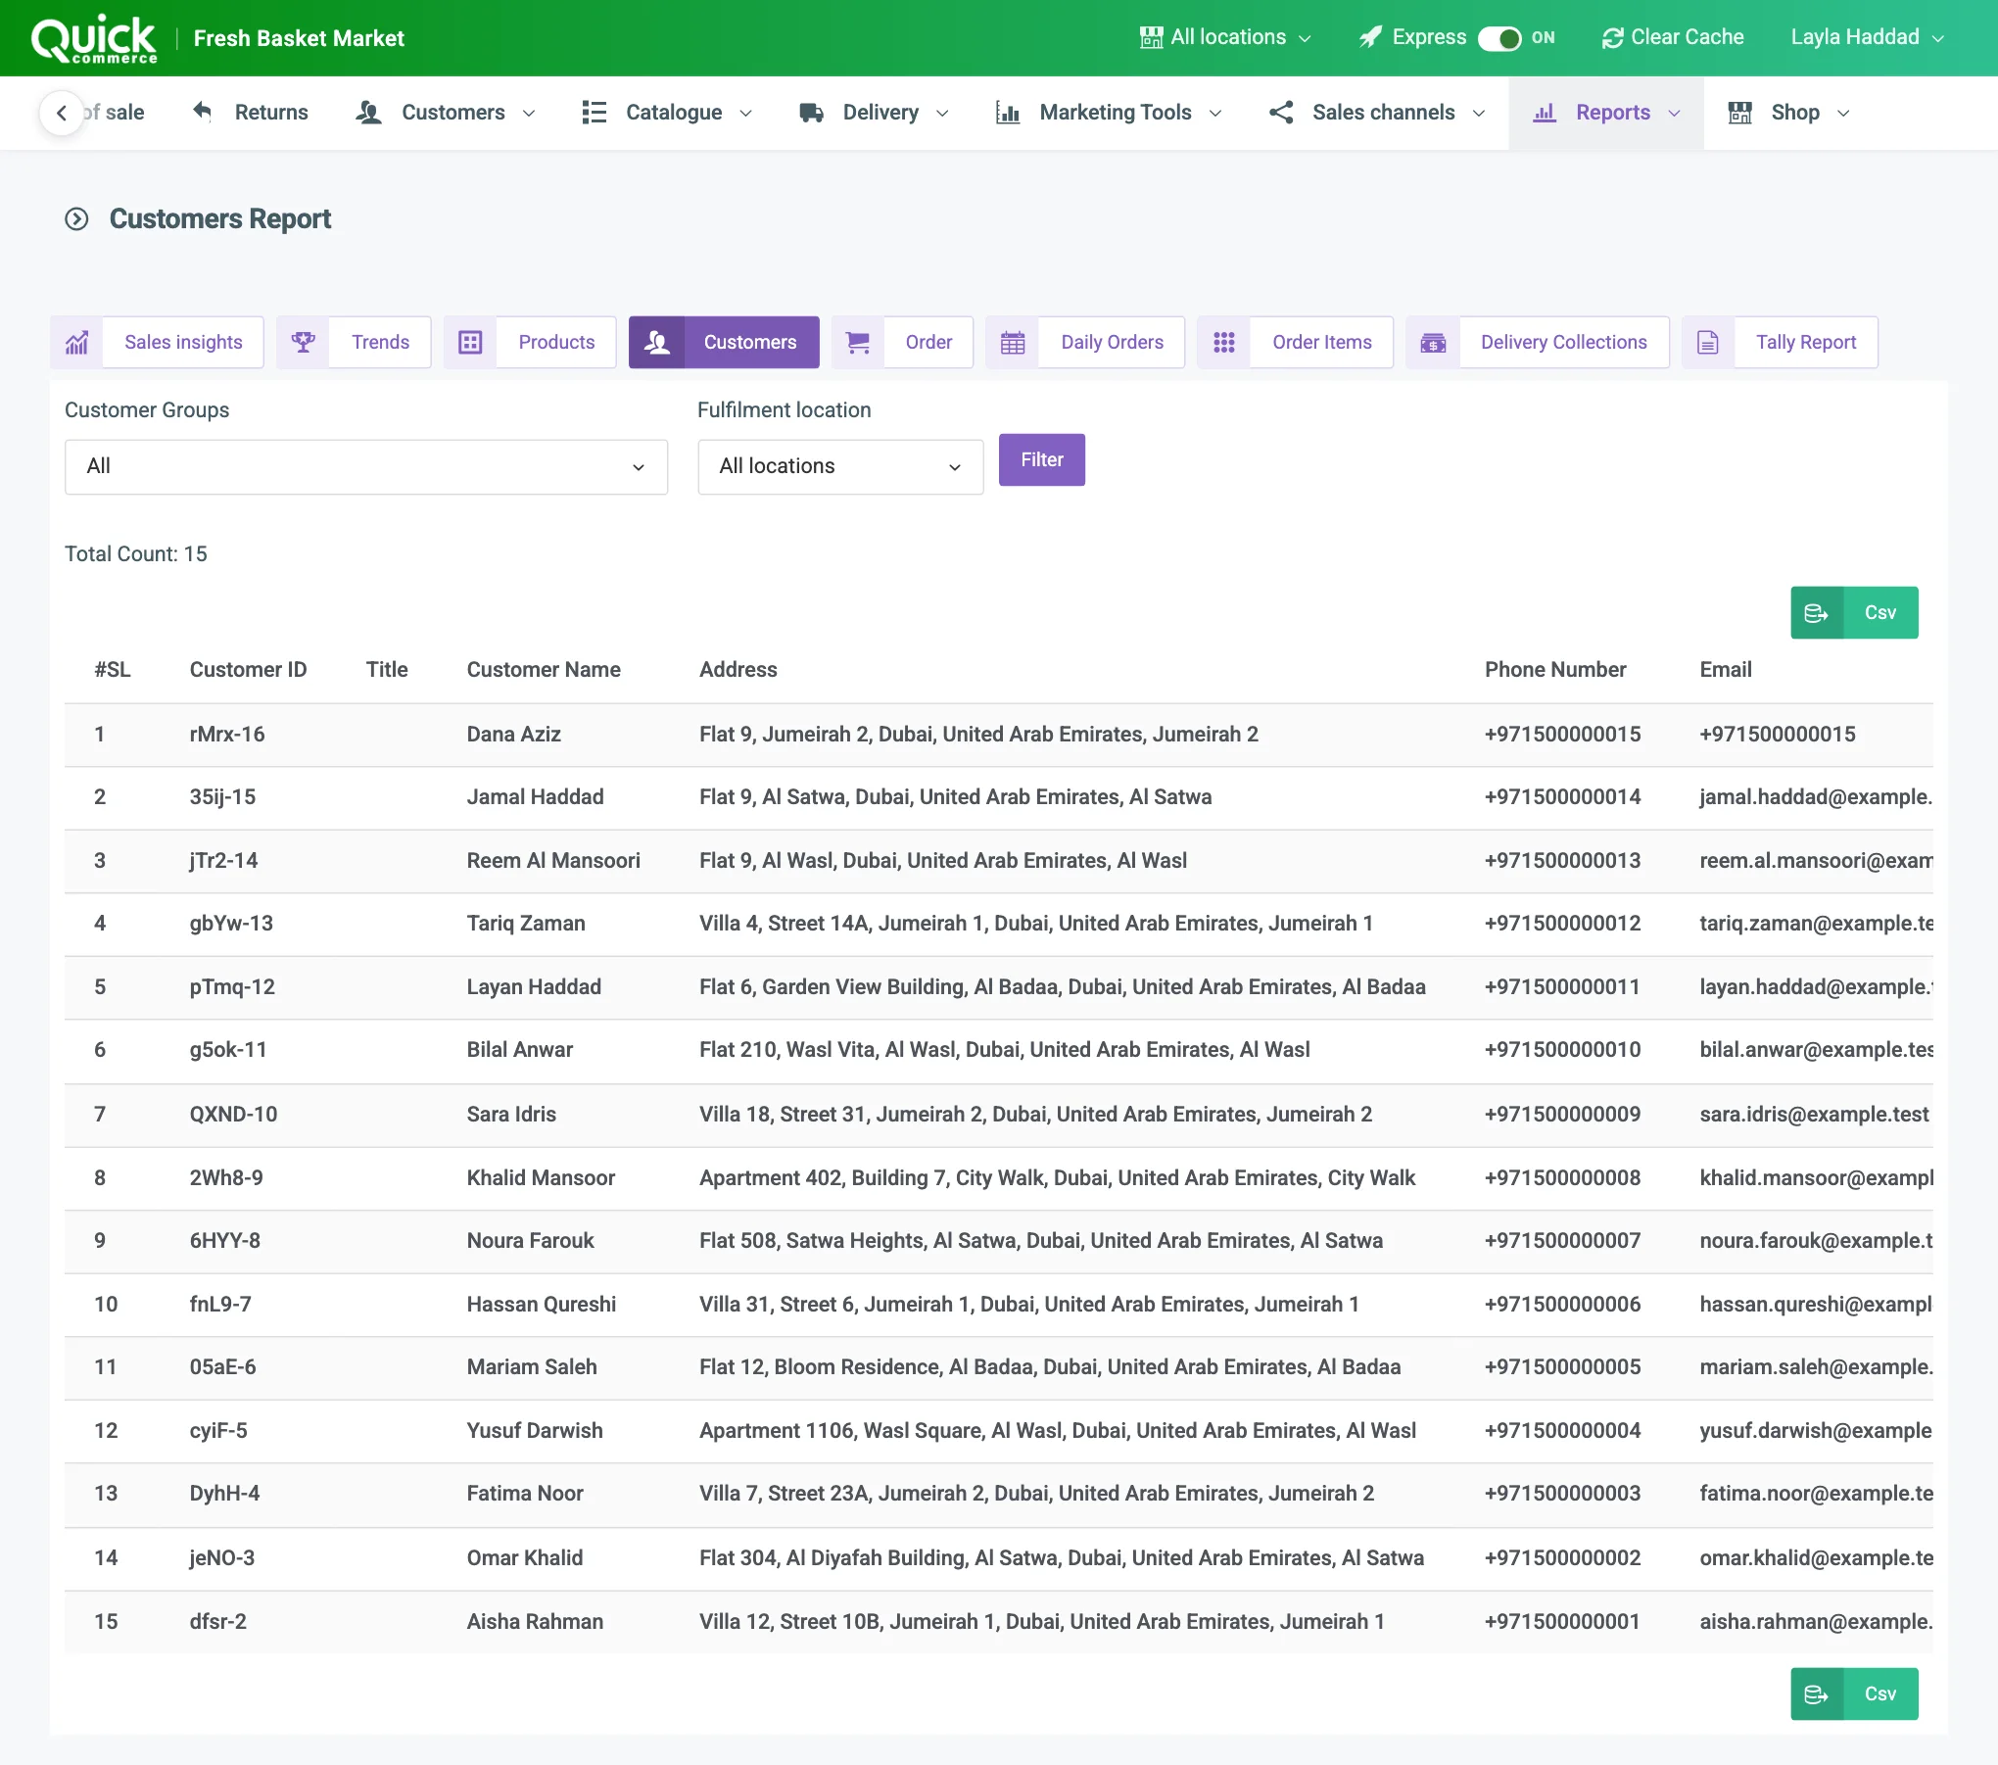Open the Shop menu
The image size is (1998, 1765).
click(1788, 113)
